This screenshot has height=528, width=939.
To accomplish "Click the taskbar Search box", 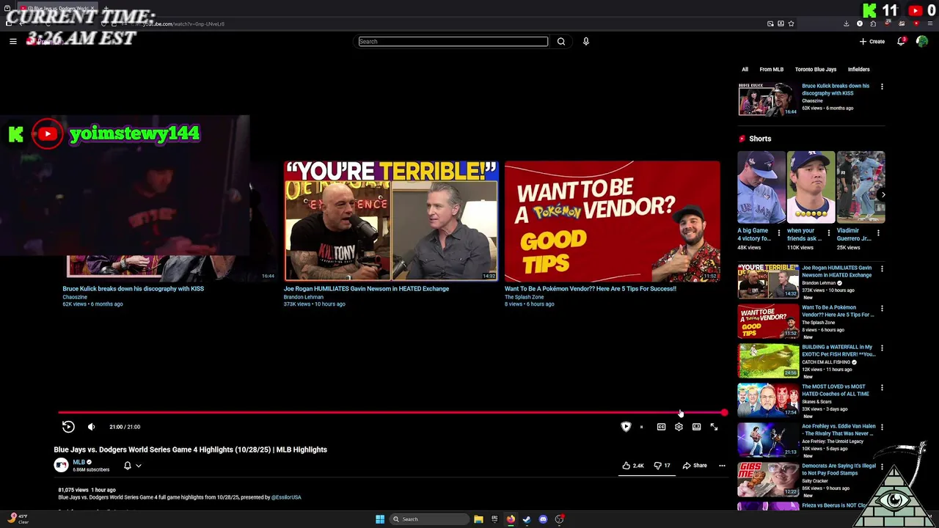I will [x=429, y=519].
